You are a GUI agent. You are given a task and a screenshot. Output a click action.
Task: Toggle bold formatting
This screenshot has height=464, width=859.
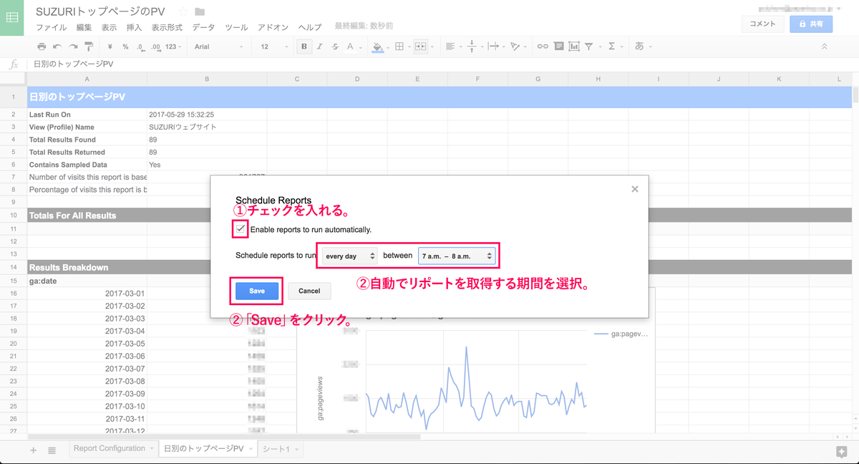(x=304, y=47)
